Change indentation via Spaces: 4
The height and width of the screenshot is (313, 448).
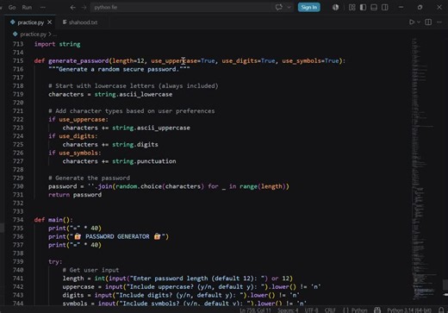pos(288,310)
